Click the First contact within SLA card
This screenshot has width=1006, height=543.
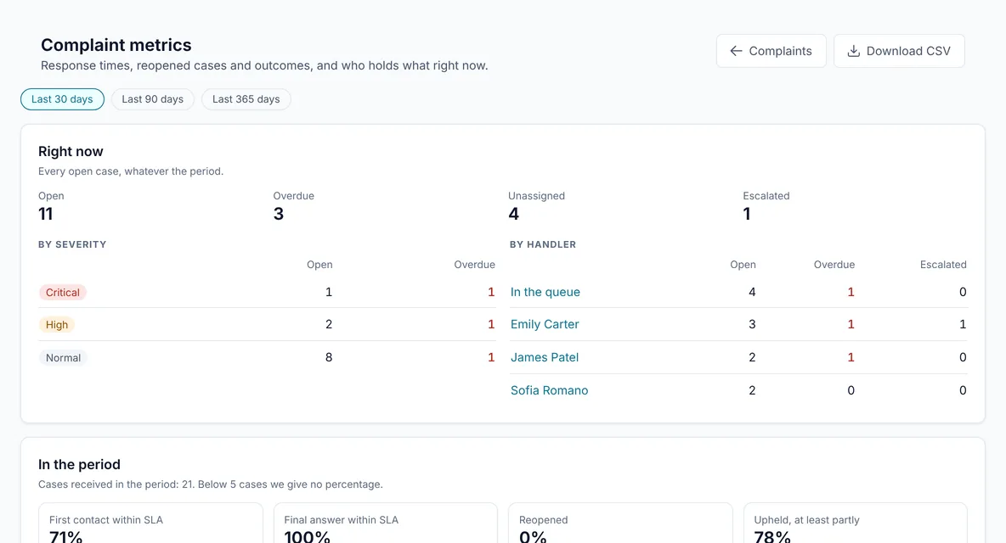(150, 523)
